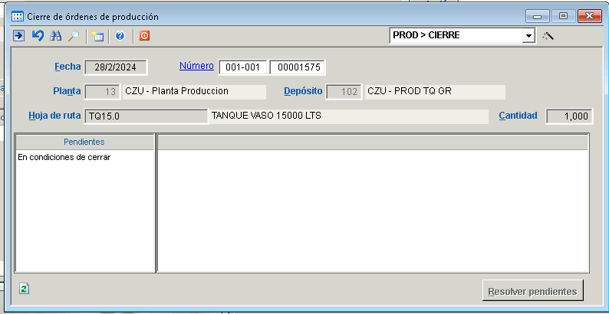Click the Hoja de ruta label
Viewport: 609px width, 314px height.
[x=54, y=116]
